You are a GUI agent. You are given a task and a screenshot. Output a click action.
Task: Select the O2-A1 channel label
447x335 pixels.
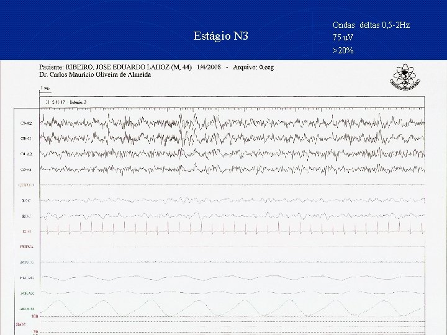pos(26,170)
